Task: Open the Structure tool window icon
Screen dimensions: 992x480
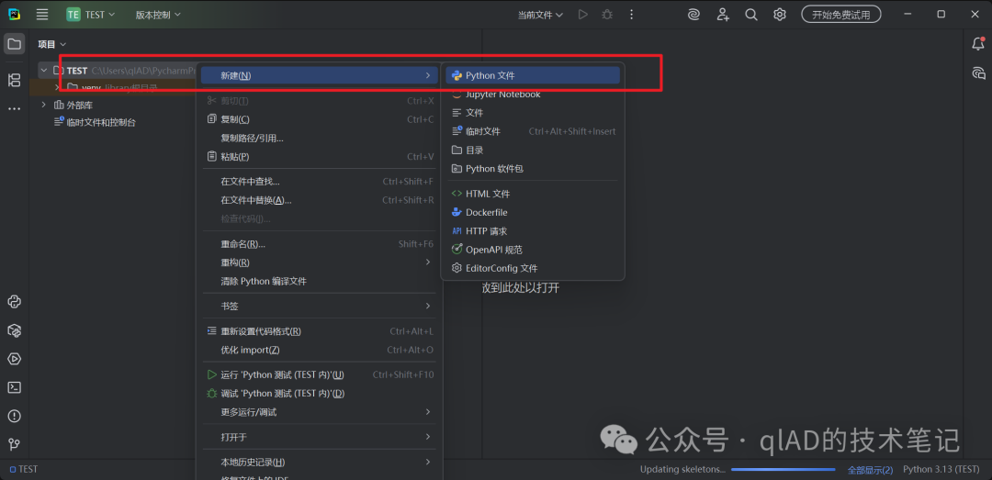Action: pos(14,80)
